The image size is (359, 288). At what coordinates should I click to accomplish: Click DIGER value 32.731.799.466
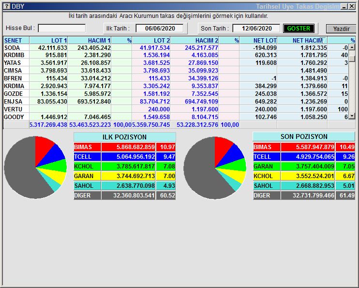coord(308,196)
